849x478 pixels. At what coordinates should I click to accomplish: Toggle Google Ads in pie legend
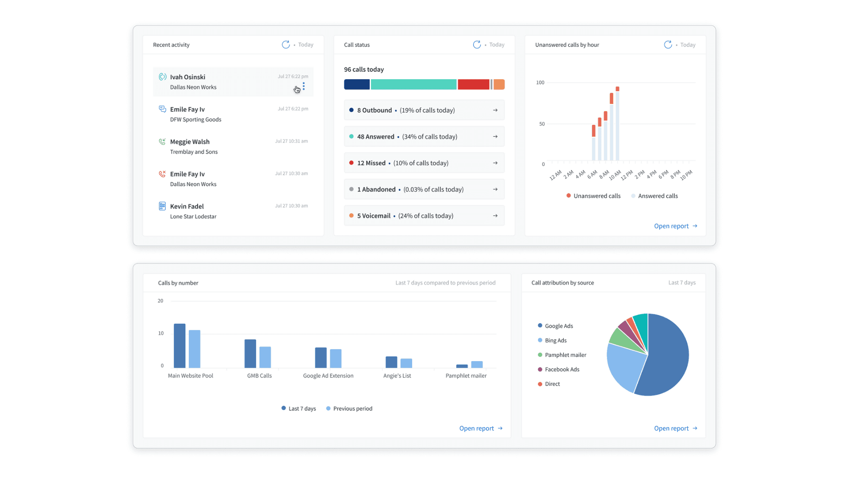tap(555, 326)
